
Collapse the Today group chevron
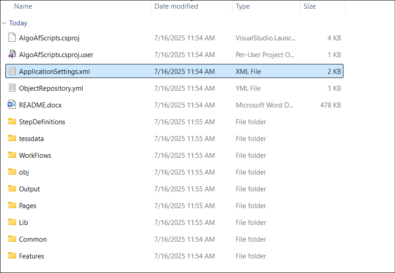4,23
